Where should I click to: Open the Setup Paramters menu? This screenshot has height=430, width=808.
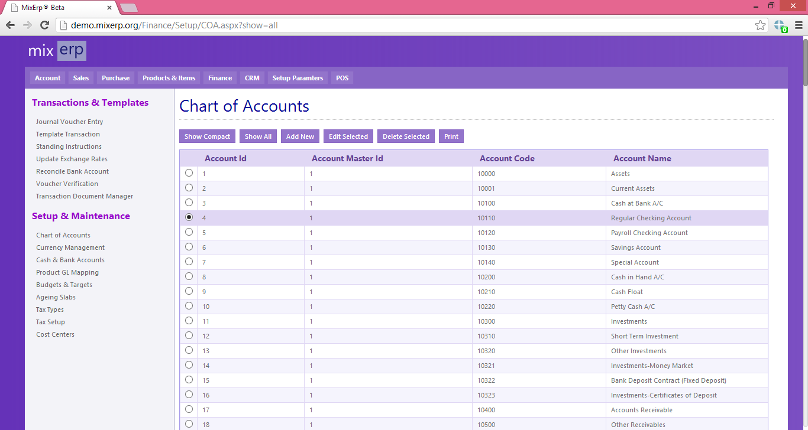(298, 78)
